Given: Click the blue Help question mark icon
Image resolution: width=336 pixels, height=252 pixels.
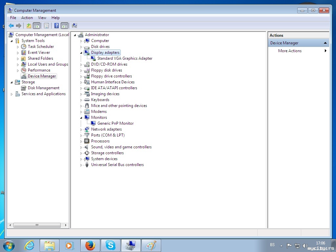Looking at the screenshot, I should click(56, 26).
